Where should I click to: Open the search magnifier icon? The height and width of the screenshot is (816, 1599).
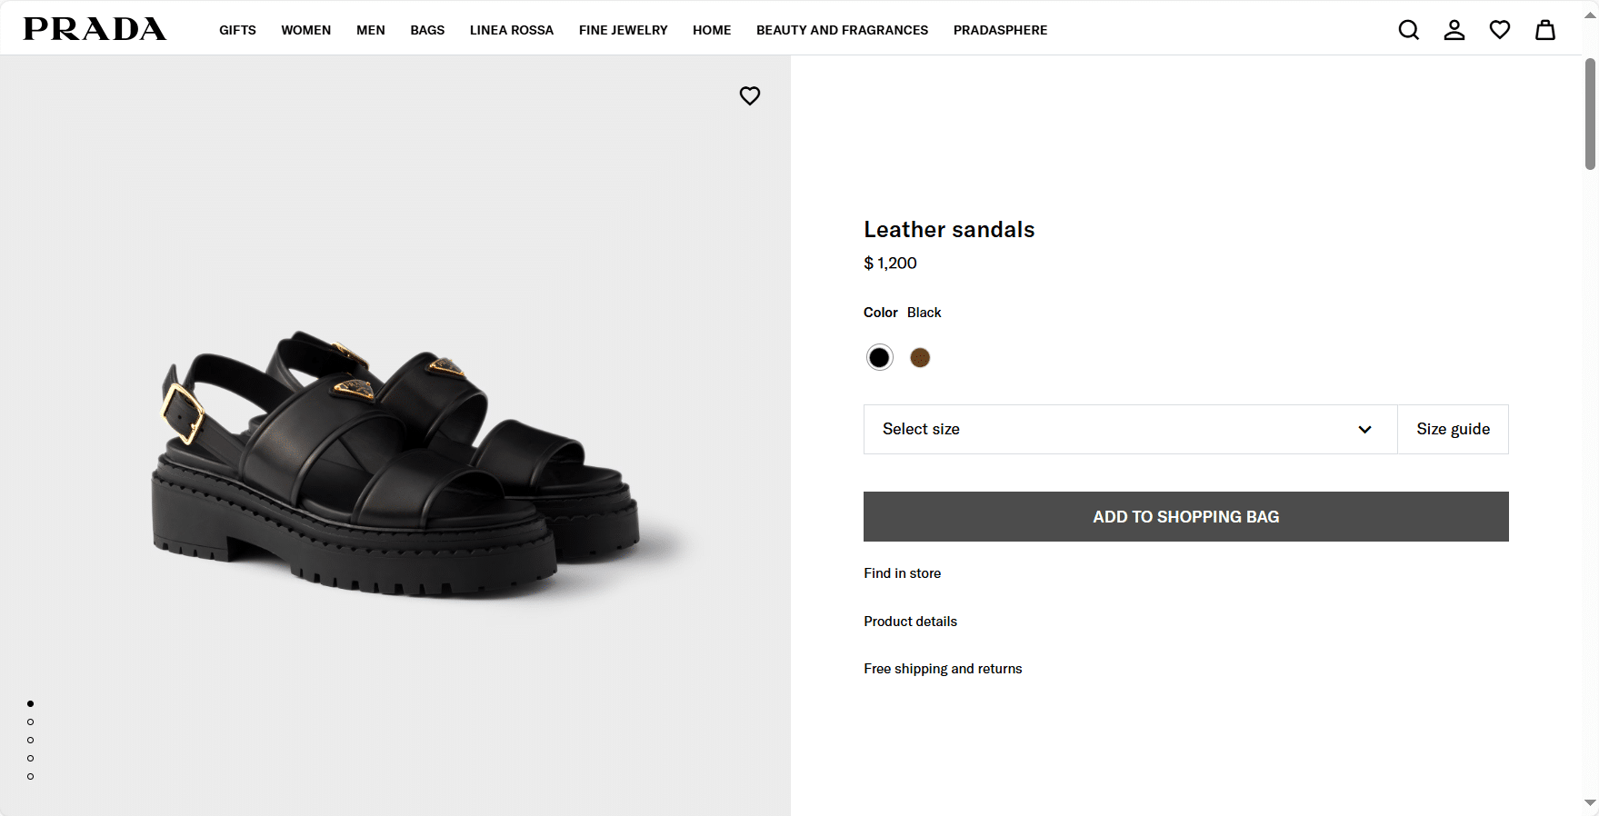tap(1408, 30)
